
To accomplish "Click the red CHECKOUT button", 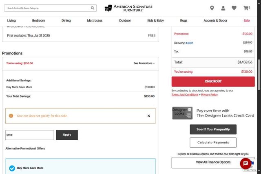I will click(x=213, y=81).
